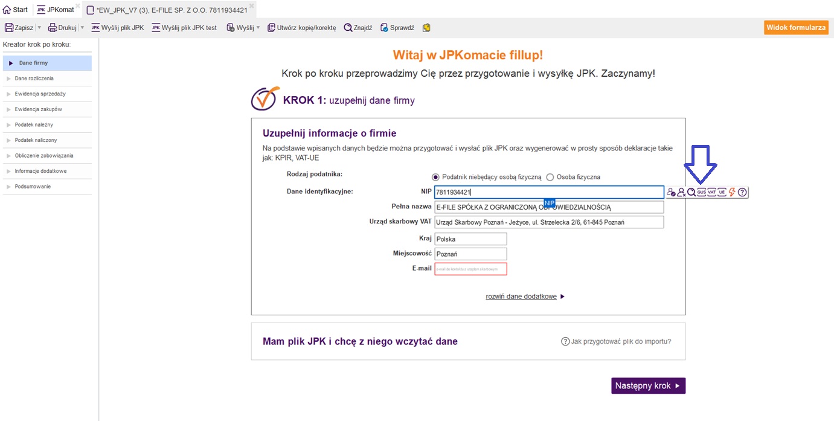Click the remove contractor person-with-x icon
Viewport: 834px width, 421px height.
tap(681, 192)
